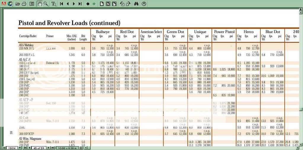Click the Pistol and Revolver Loads (continued) title
303x150 pixels.
(69, 23)
